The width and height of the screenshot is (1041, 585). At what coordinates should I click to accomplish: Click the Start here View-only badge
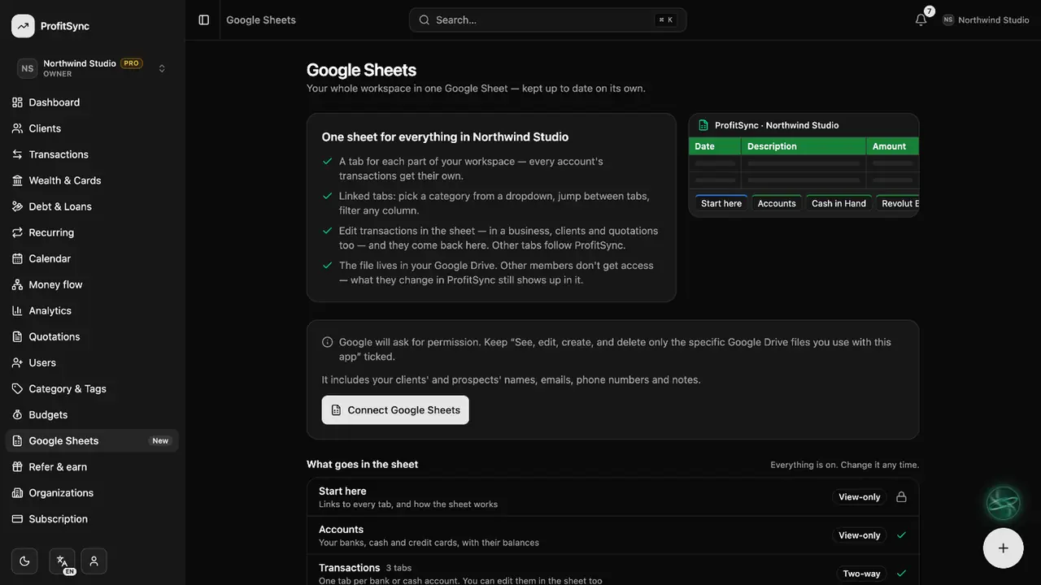860,497
